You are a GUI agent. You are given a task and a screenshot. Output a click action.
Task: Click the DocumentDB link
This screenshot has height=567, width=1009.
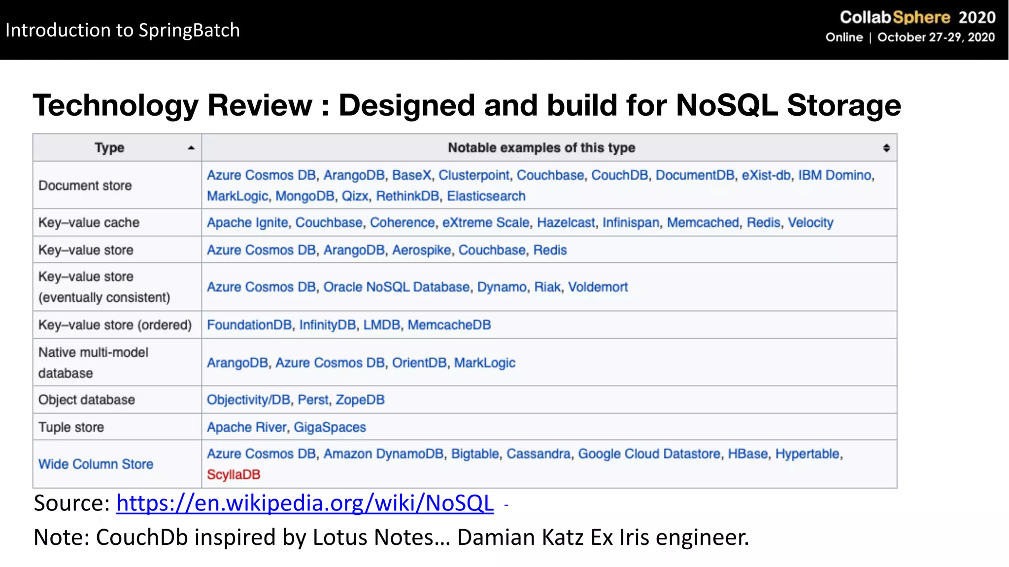tap(695, 175)
